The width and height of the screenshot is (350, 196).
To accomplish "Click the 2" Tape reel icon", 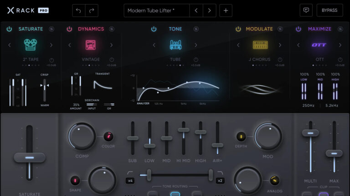I will (31, 44).
